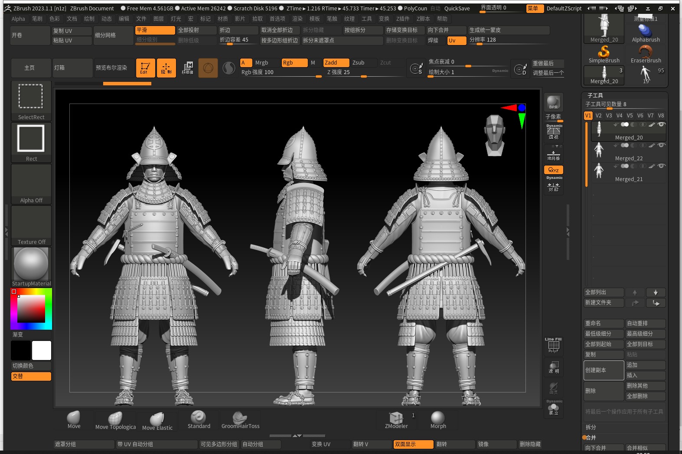Viewport: 682px width, 454px height.
Task: Select the Morph brush
Action: pos(438,420)
